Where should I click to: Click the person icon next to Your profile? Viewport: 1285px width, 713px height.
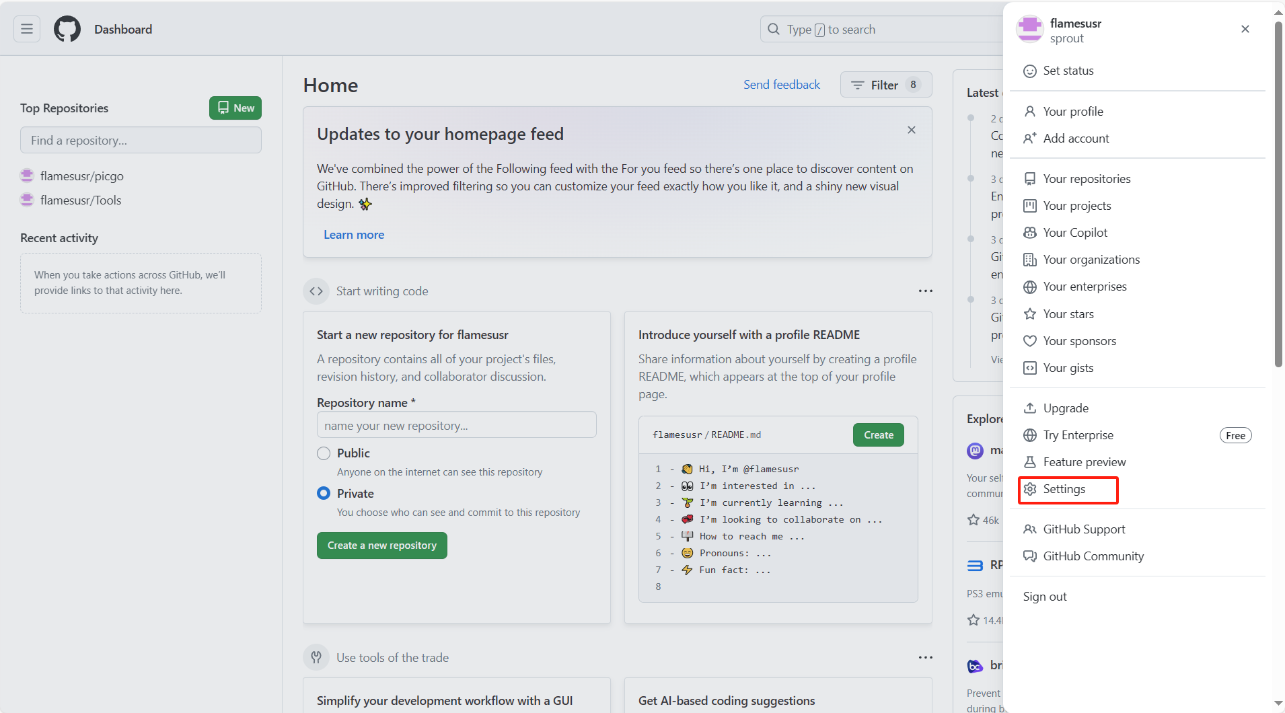click(x=1030, y=112)
